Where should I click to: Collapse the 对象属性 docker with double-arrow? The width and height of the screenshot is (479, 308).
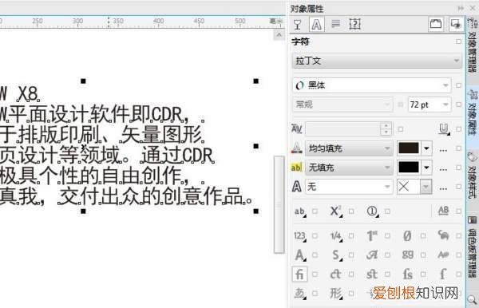click(x=461, y=8)
